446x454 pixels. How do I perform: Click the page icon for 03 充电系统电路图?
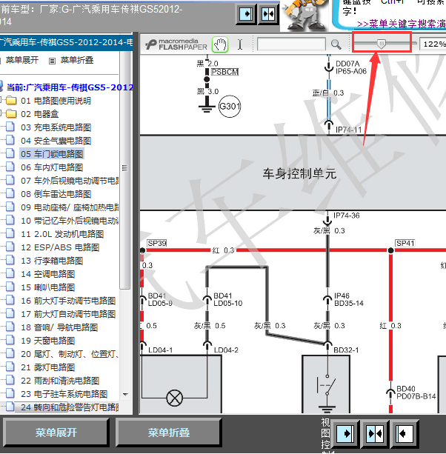tap(10, 127)
